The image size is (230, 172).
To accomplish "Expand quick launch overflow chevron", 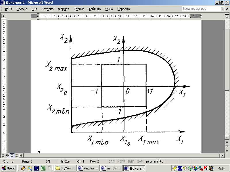I will click(49, 167).
